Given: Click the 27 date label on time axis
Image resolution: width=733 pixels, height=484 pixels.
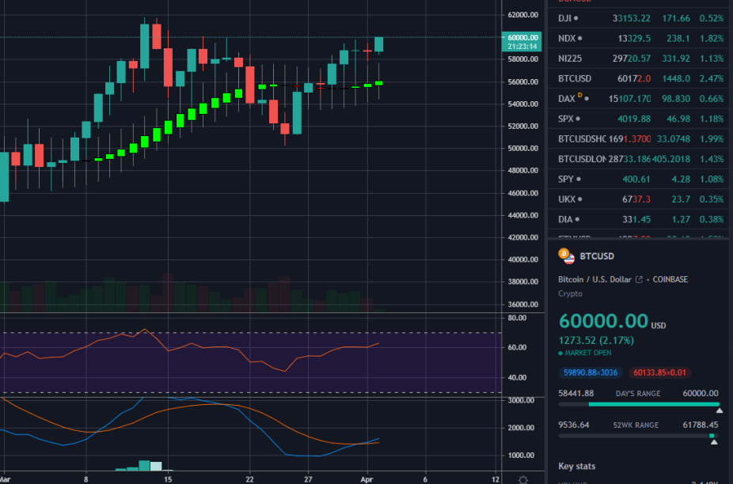Looking at the screenshot, I should (308, 479).
